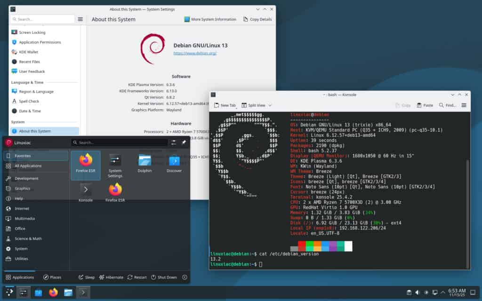Screen dimensions: 482x301
Task: Click the Copy Details button
Action: tap(257, 19)
